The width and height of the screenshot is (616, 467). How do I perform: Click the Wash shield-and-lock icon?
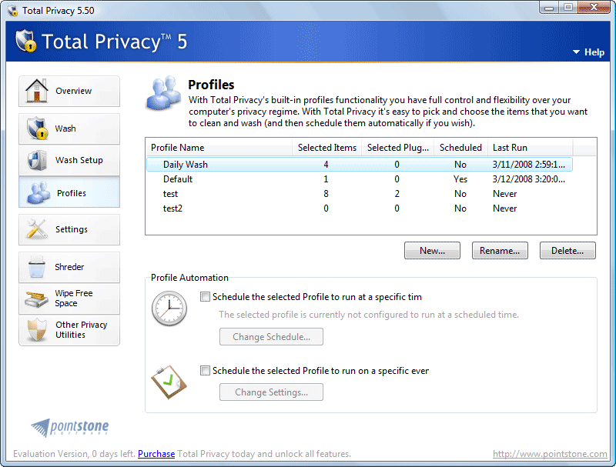(37, 128)
